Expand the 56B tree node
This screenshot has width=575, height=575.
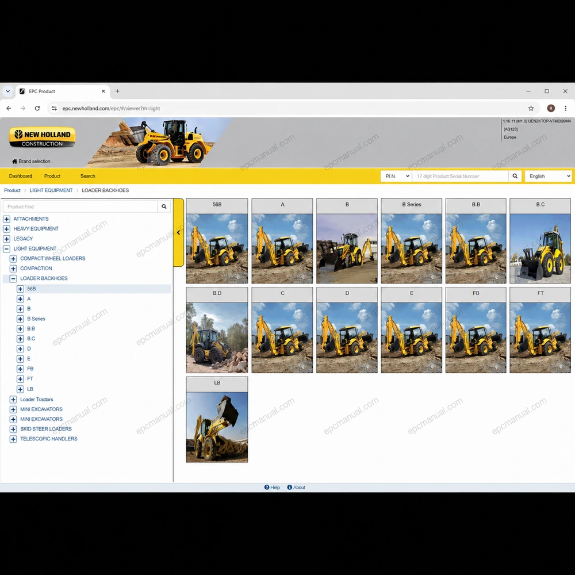pos(20,289)
